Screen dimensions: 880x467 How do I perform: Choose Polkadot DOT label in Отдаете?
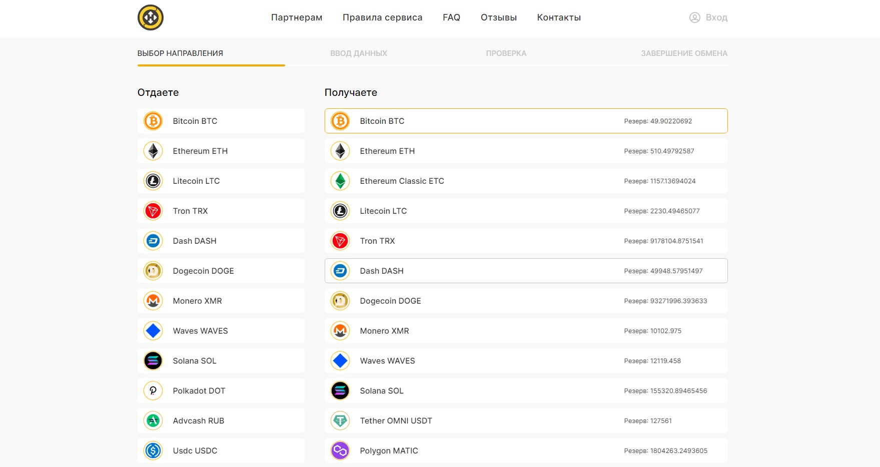[x=199, y=391]
